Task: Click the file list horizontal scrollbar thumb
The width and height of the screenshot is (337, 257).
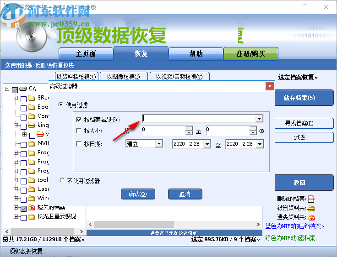Action: pyautogui.click(x=134, y=224)
